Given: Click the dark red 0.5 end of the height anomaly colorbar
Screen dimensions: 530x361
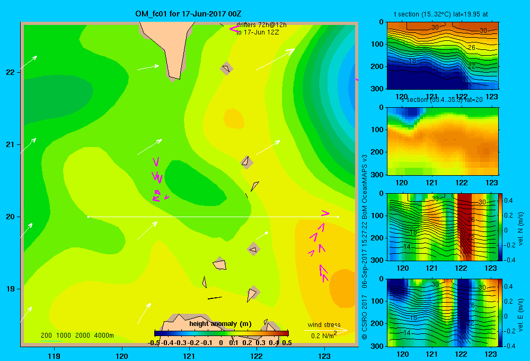Looking at the screenshot, I should pos(287,333).
